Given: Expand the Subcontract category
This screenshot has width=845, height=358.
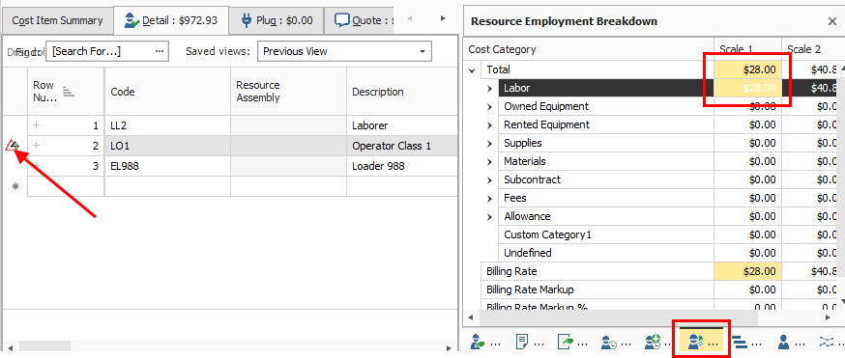Looking at the screenshot, I should tap(490, 180).
